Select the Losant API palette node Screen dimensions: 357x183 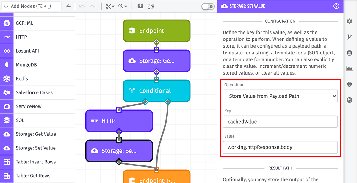[x=37, y=51]
